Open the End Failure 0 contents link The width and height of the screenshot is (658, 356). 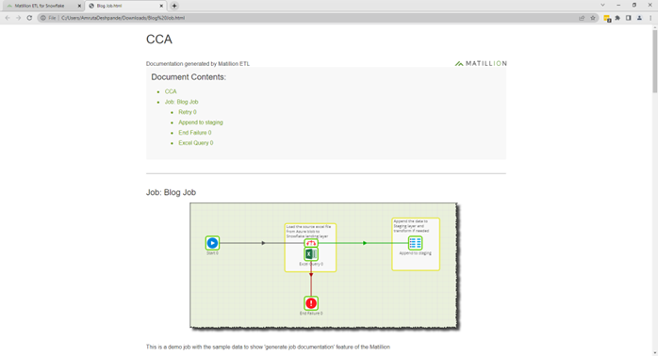tap(195, 133)
